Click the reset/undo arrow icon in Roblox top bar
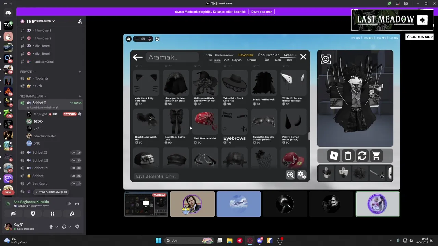The height and width of the screenshot is (246, 438). [x=157, y=39]
